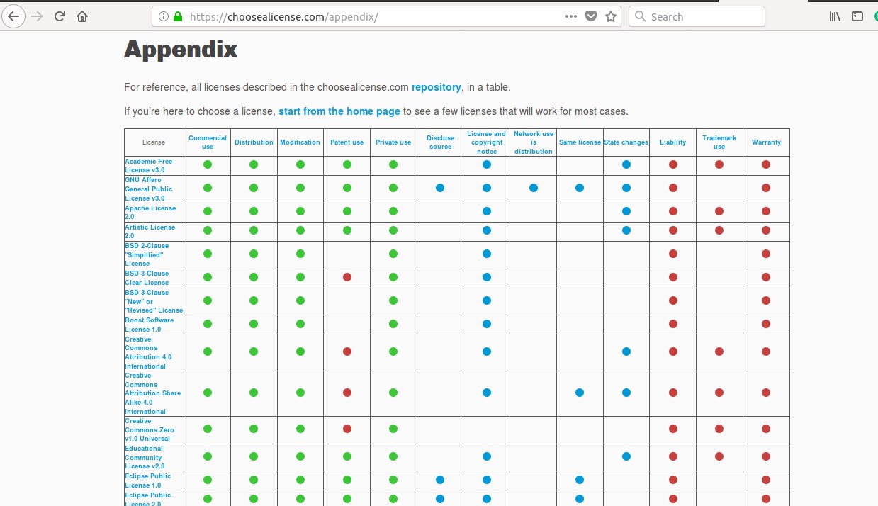Click the forward navigation arrow

tap(38, 16)
